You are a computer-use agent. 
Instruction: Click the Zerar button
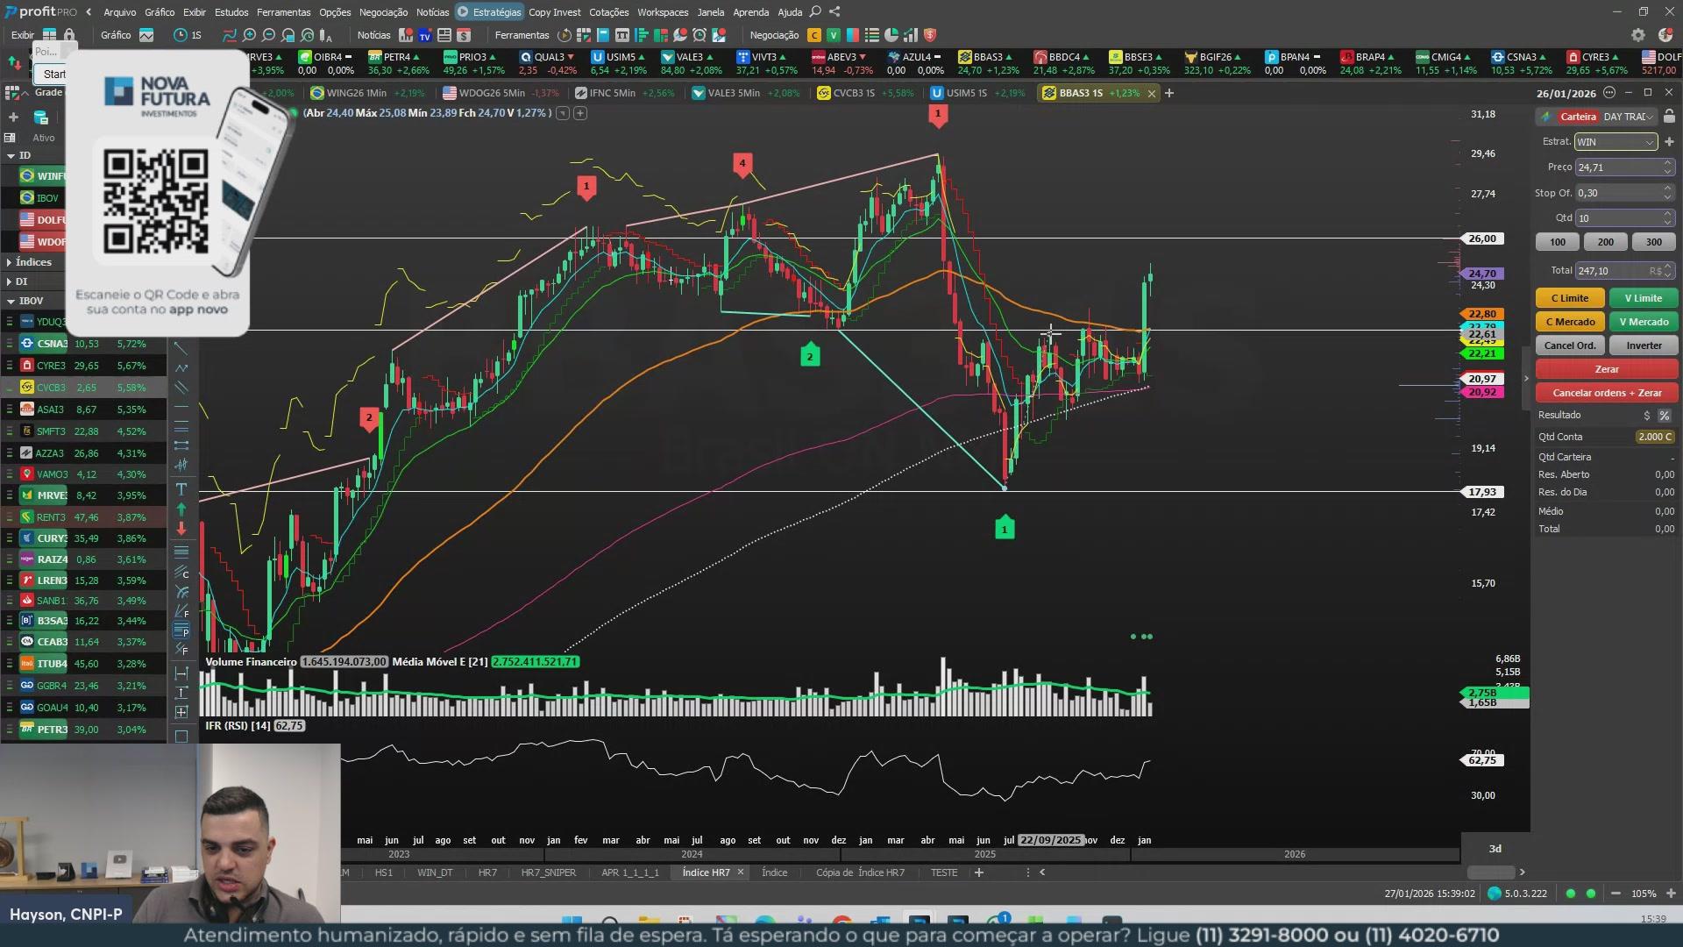pyautogui.click(x=1606, y=369)
